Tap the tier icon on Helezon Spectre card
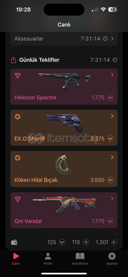 (x=17, y=76)
